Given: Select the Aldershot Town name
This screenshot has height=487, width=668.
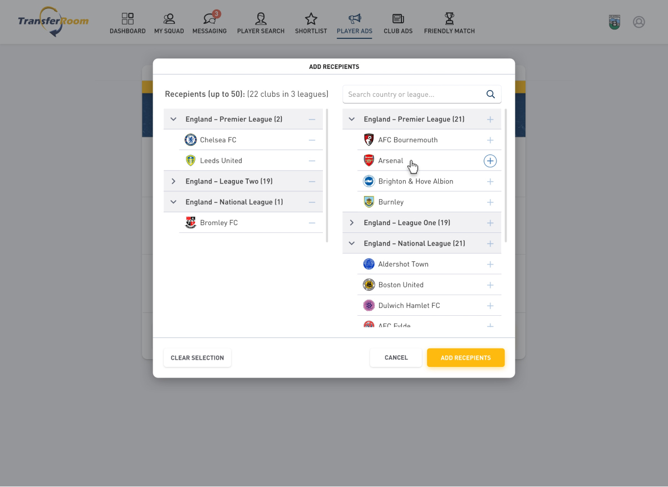Looking at the screenshot, I should click(x=404, y=264).
